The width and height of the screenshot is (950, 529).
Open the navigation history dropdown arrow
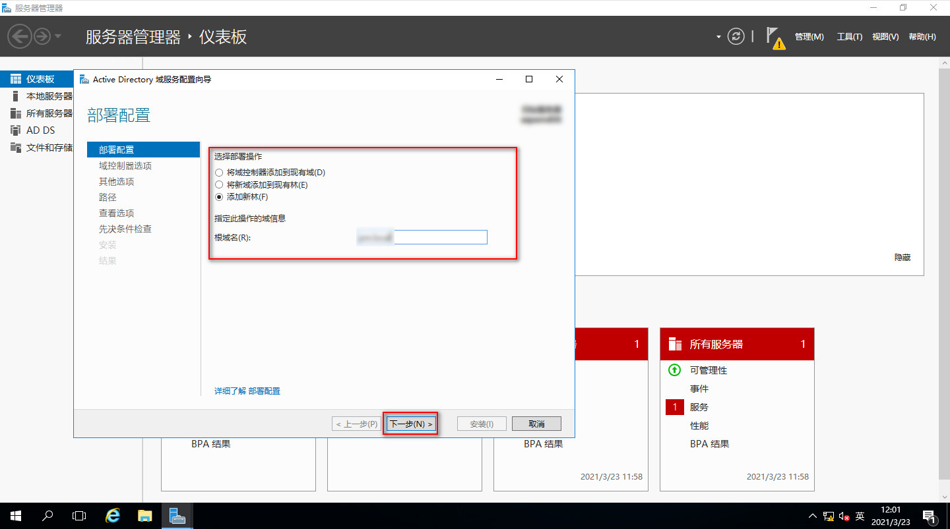[58, 36]
